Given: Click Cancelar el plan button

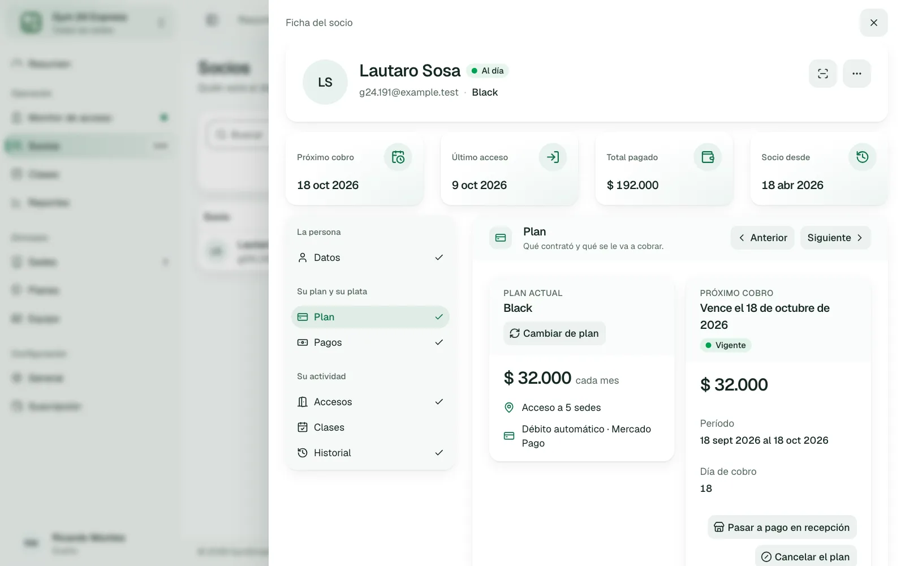Looking at the screenshot, I should click(x=805, y=556).
